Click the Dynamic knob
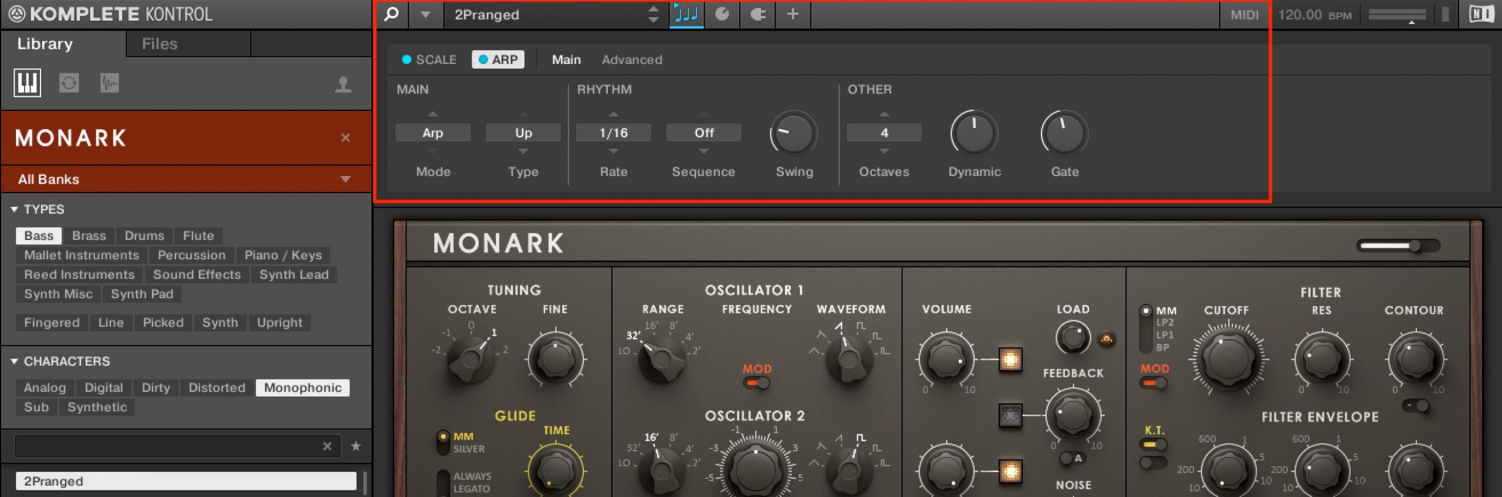Screen dimensions: 1502x497 (x=974, y=133)
